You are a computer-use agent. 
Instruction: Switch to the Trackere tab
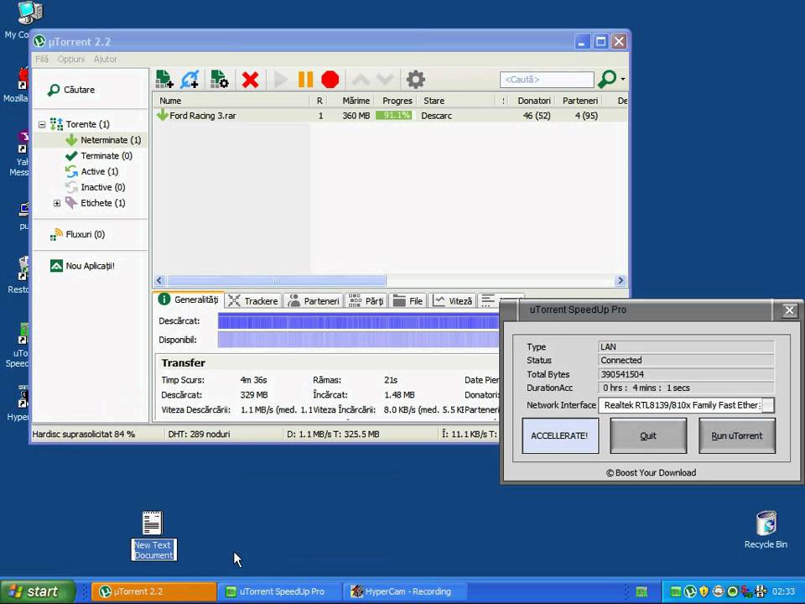[253, 301]
